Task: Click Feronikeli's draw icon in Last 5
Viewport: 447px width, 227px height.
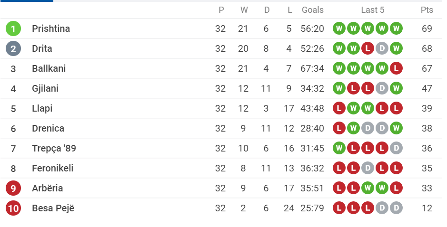Action: click(368, 168)
